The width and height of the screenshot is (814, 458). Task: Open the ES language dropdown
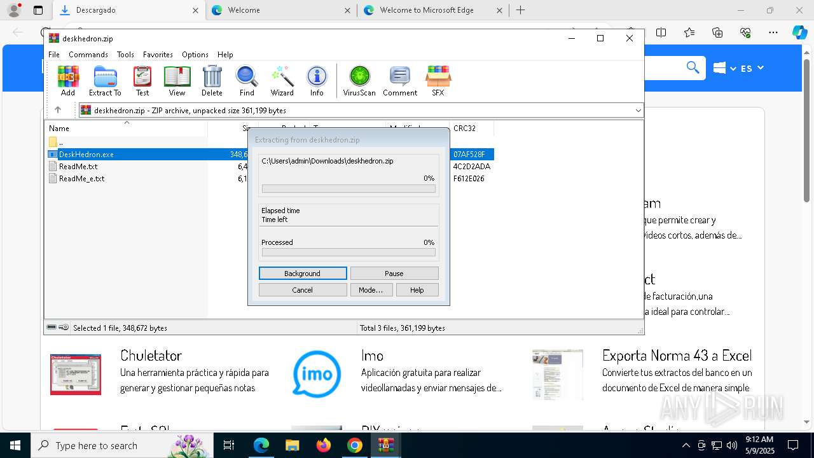coord(752,68)
